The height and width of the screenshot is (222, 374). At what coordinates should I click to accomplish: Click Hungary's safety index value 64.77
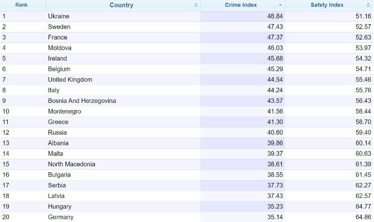coord(363,206)
